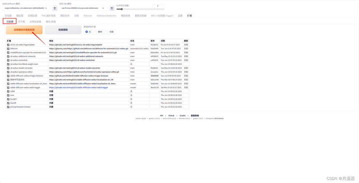This screenshot has height=183, width=359.
Task: Uncheck the sd-webui-model-converter extension
Action: coord(8,68)
